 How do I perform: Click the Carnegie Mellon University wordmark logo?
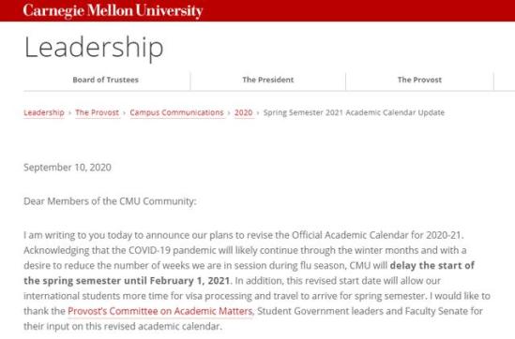coord(113,11)
